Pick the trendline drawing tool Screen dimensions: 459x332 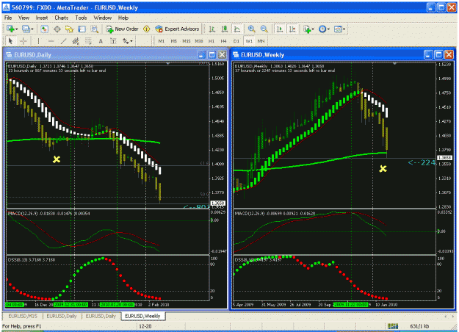(63, 41)
